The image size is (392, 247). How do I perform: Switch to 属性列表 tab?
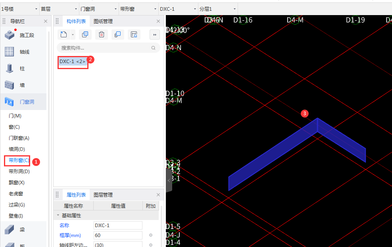76,195
